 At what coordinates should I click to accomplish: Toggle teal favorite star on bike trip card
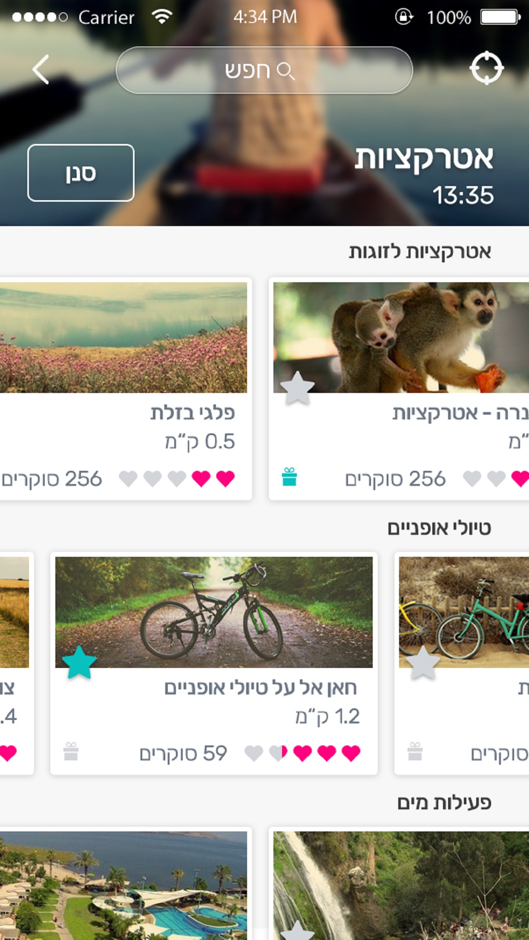(x=79, y=662)
